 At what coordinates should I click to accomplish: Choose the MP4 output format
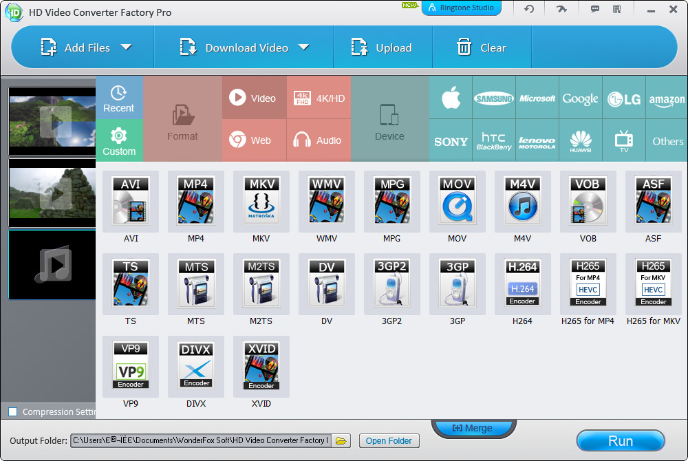coord(195,202)
